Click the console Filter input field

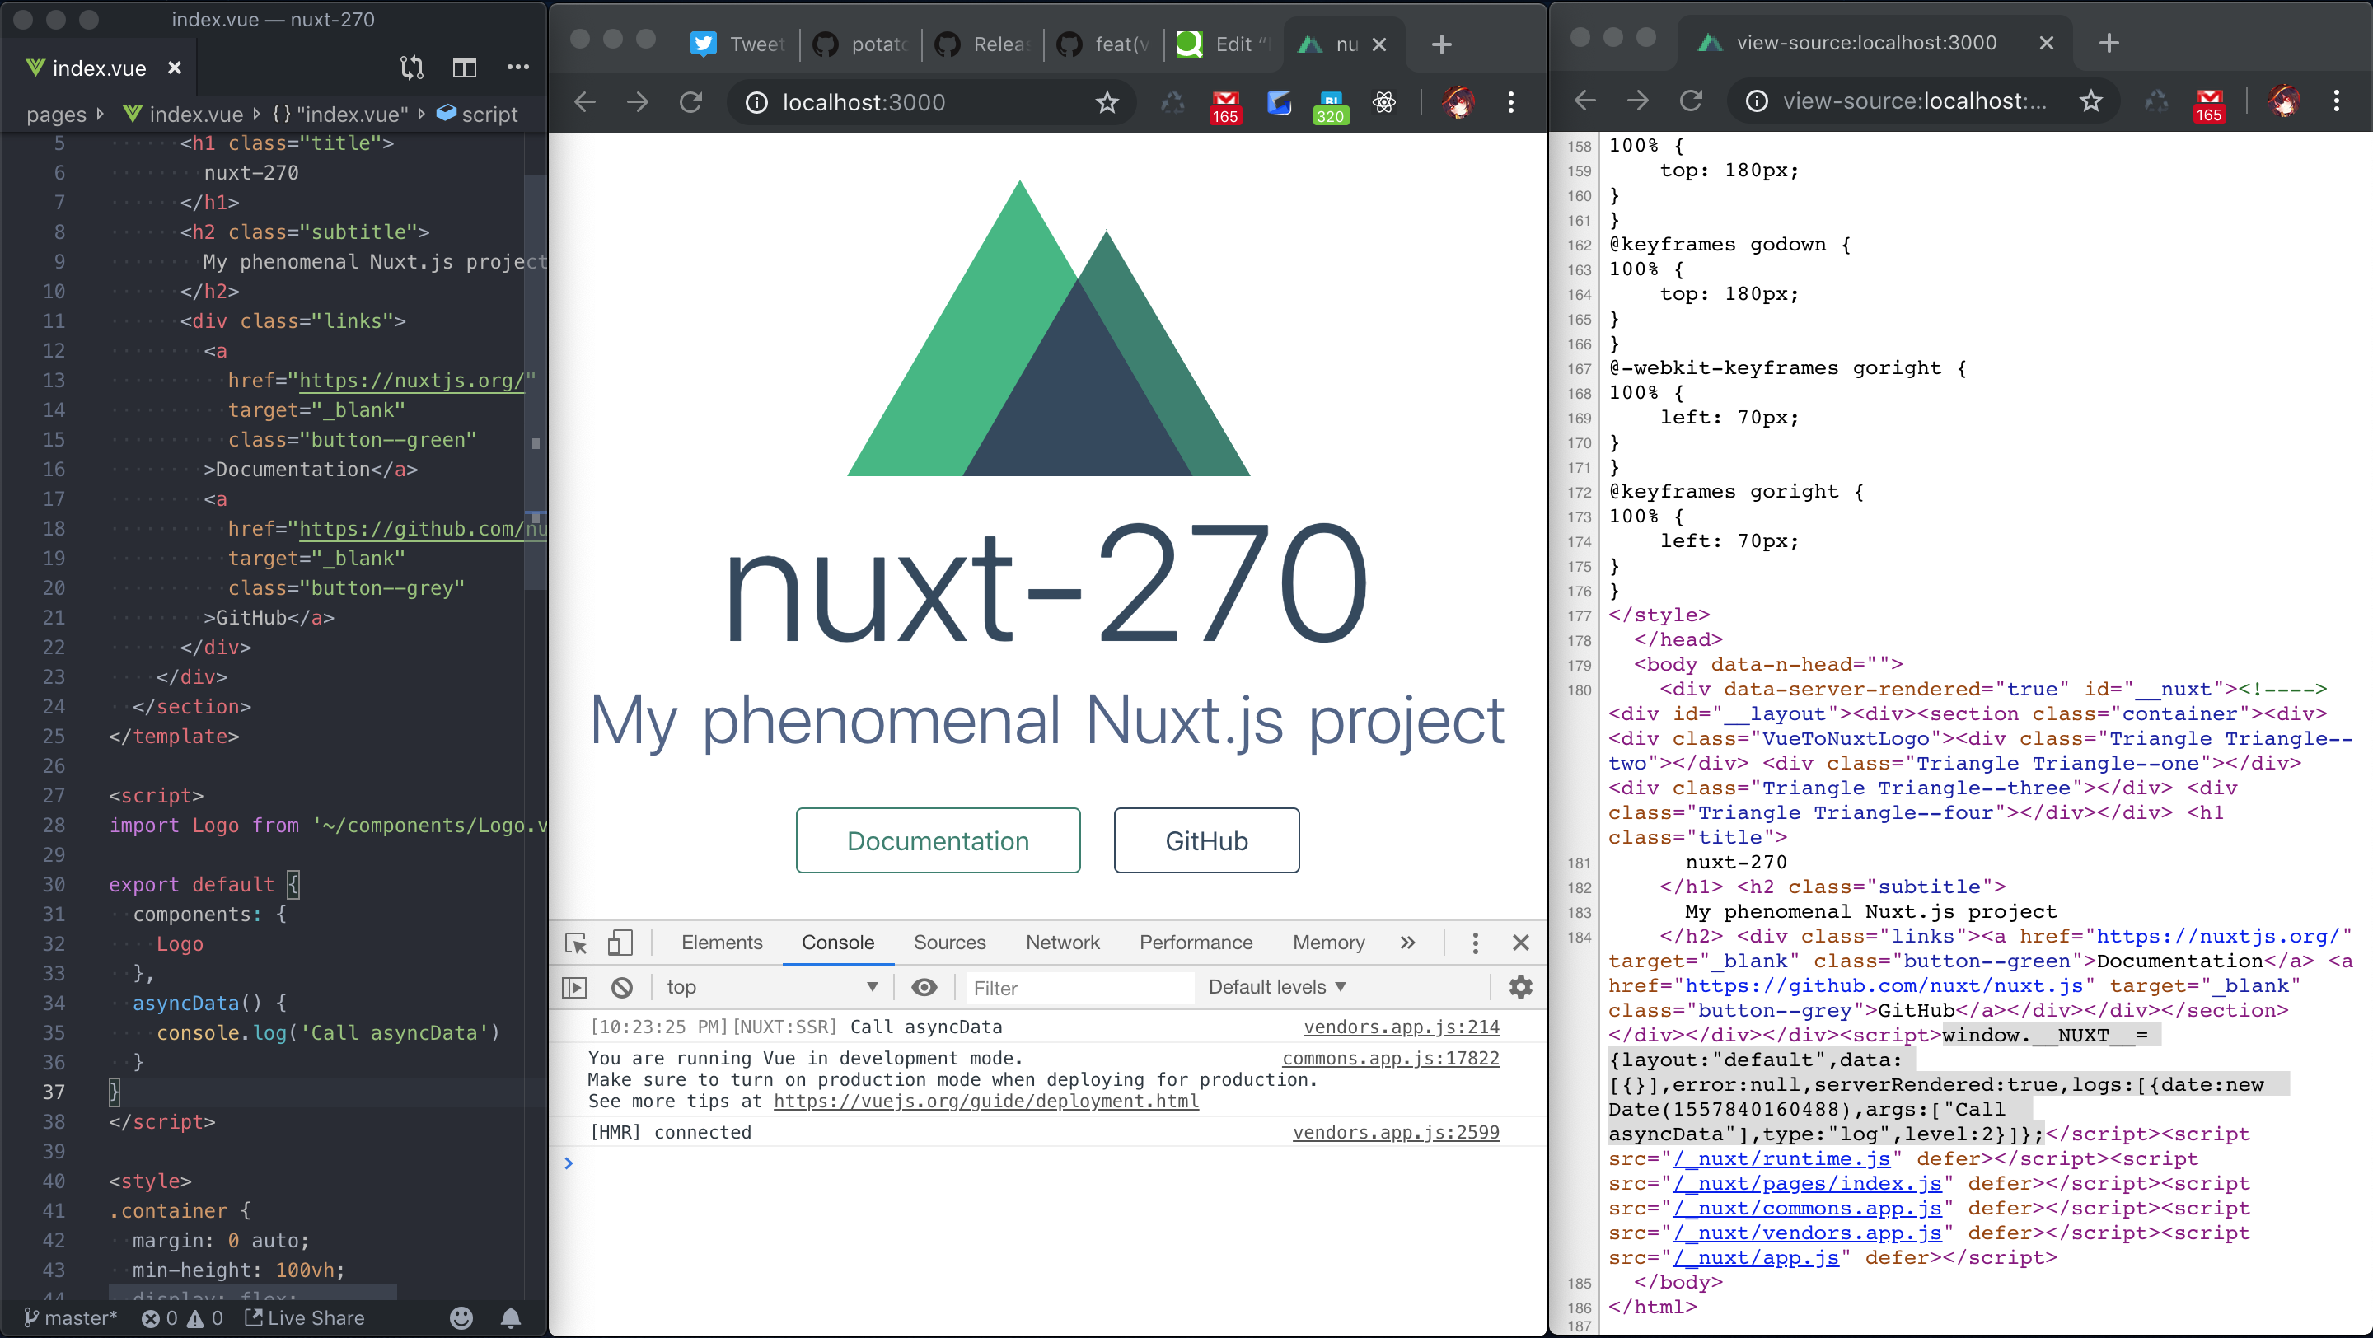pyautogui.click(x=1078, y=986)
